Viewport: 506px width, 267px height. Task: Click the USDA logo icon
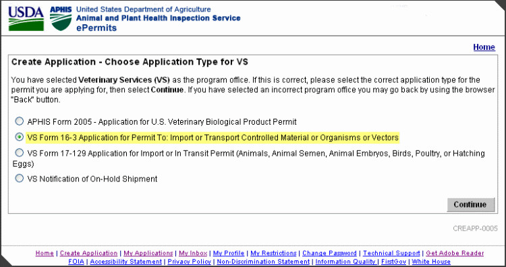click(26, 18)
